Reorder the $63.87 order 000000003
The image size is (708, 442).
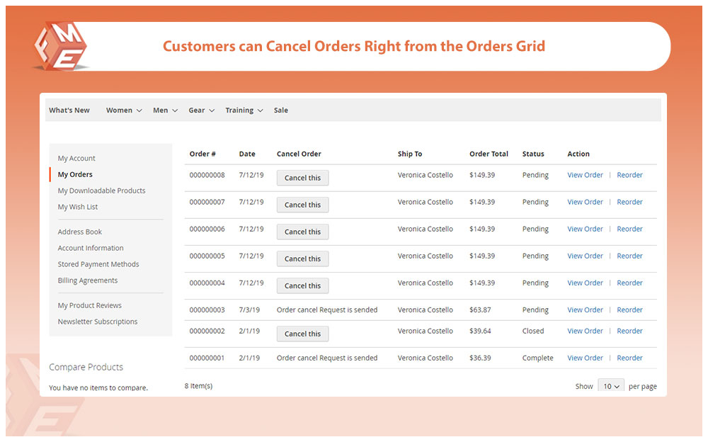[x=629, y=310]
